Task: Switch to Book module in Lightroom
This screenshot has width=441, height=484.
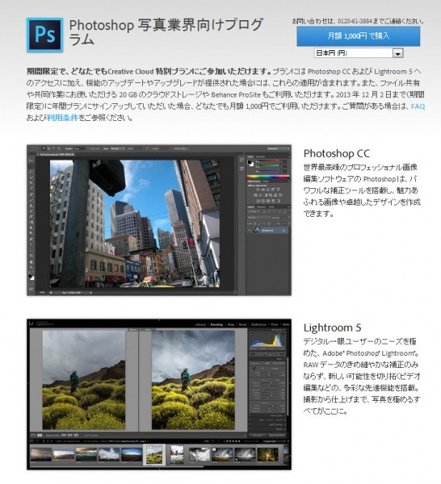Action: point(243,325)
